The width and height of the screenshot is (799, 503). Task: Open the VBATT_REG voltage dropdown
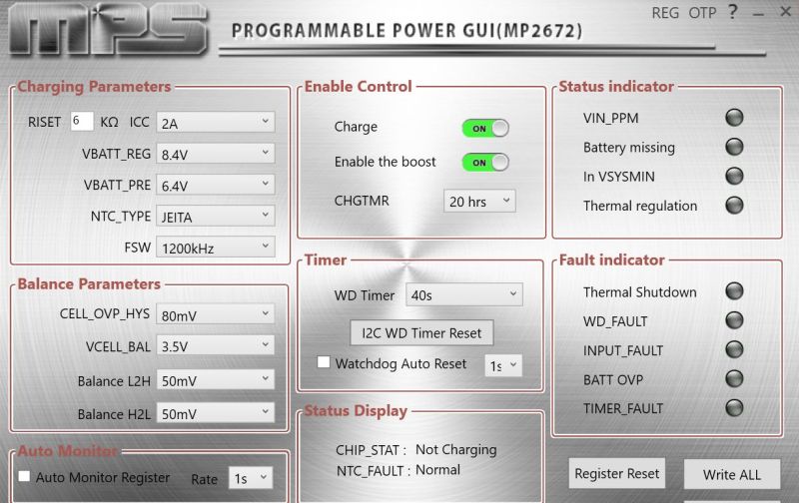[215, 154]
